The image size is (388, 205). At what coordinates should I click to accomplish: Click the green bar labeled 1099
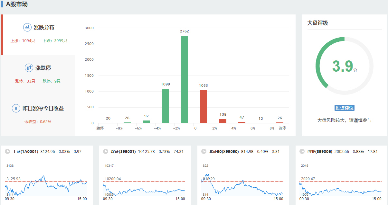[166, 106]
